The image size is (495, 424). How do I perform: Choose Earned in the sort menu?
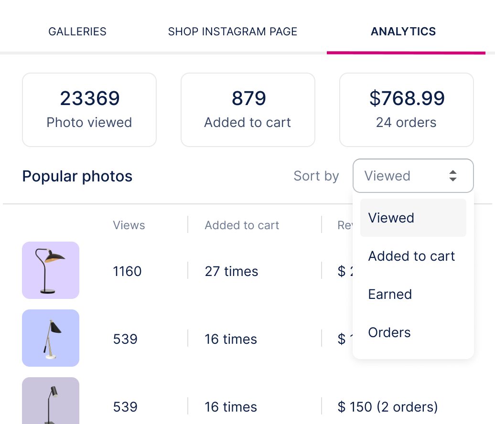pyautogui.click(x=390, y=294)
